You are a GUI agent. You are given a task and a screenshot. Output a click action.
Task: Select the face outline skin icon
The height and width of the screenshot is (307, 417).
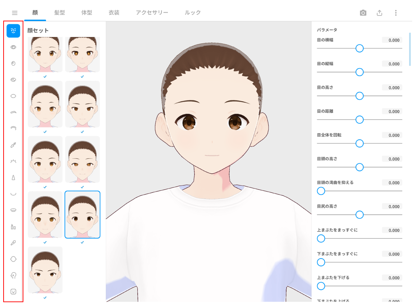pos(13,259)
